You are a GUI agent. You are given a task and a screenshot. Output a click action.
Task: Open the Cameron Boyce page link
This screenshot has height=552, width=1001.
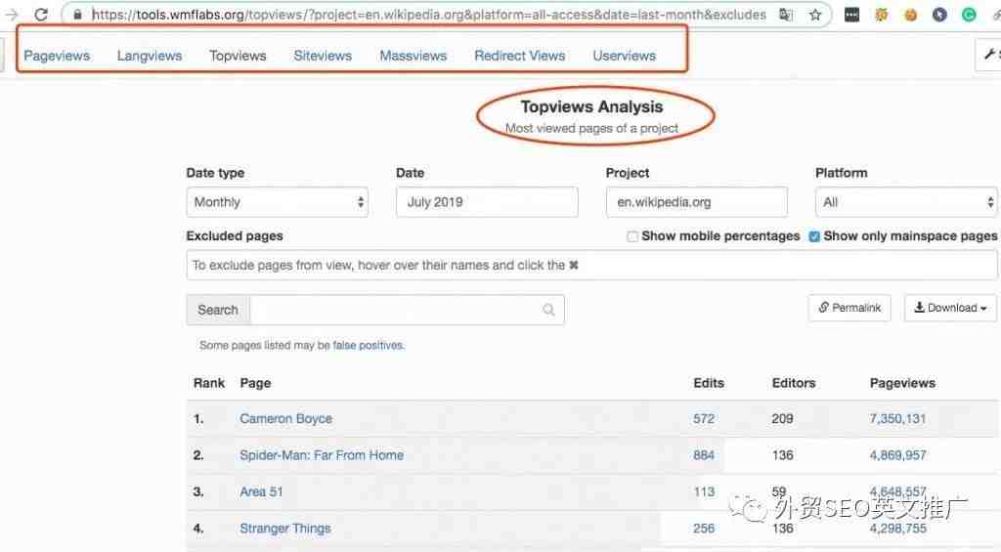286,418
